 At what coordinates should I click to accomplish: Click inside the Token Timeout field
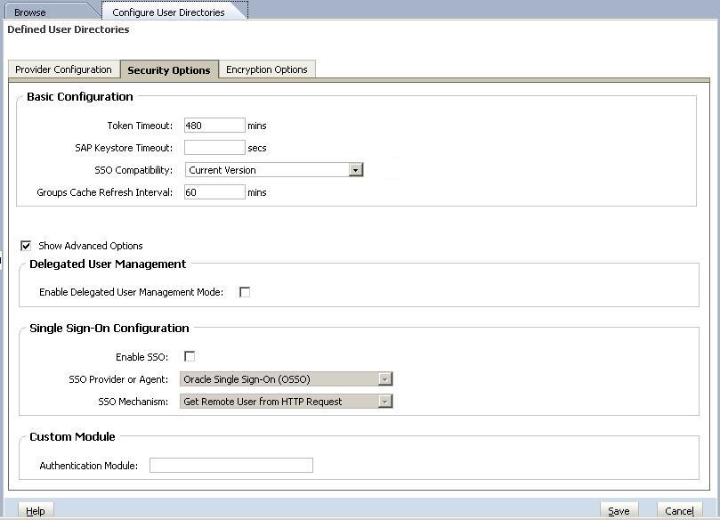[x=214, y=126]
